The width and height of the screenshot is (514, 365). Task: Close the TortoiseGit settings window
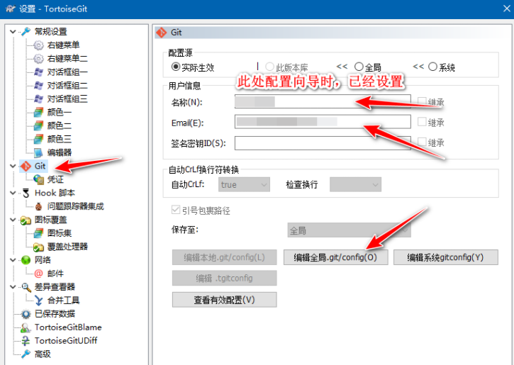(x=507, y=9)
